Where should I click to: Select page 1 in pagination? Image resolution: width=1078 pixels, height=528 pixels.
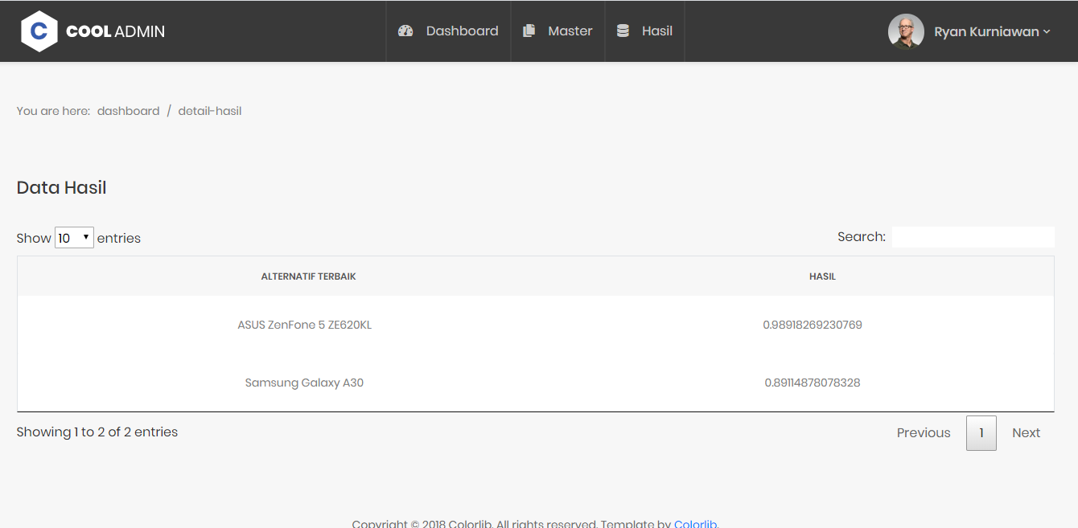[981, 432]
